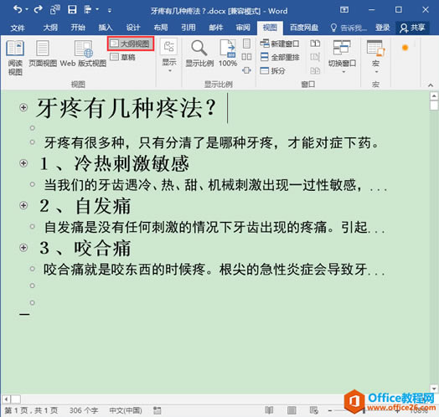This screenshot has height=417, width=439.
Task: Click language indicator 中文(中国)
Action: (x=126, y=410)
